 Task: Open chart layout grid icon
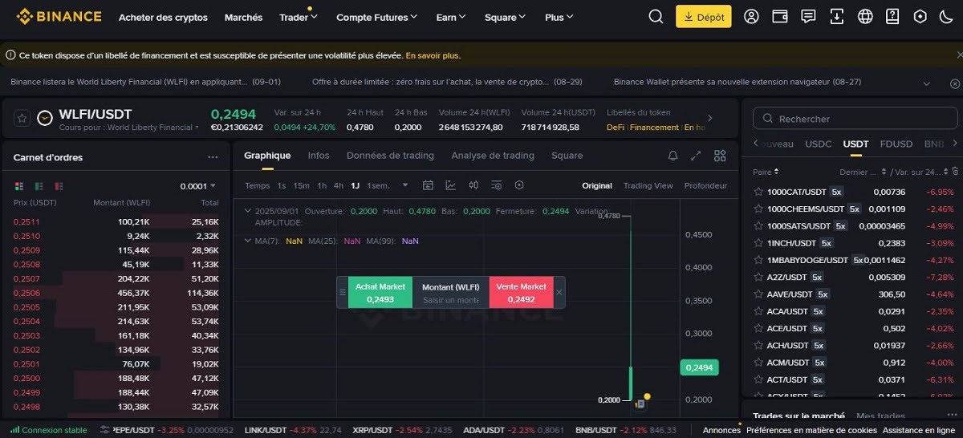pyautogui.click(x=720, y=156)
